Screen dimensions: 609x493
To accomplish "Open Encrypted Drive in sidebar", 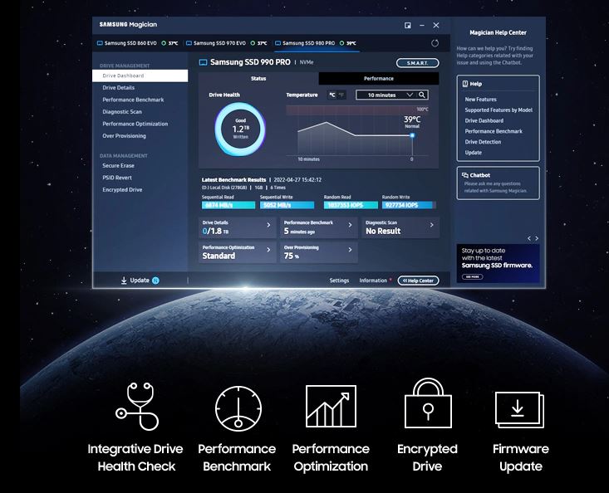I will point(122,190).
